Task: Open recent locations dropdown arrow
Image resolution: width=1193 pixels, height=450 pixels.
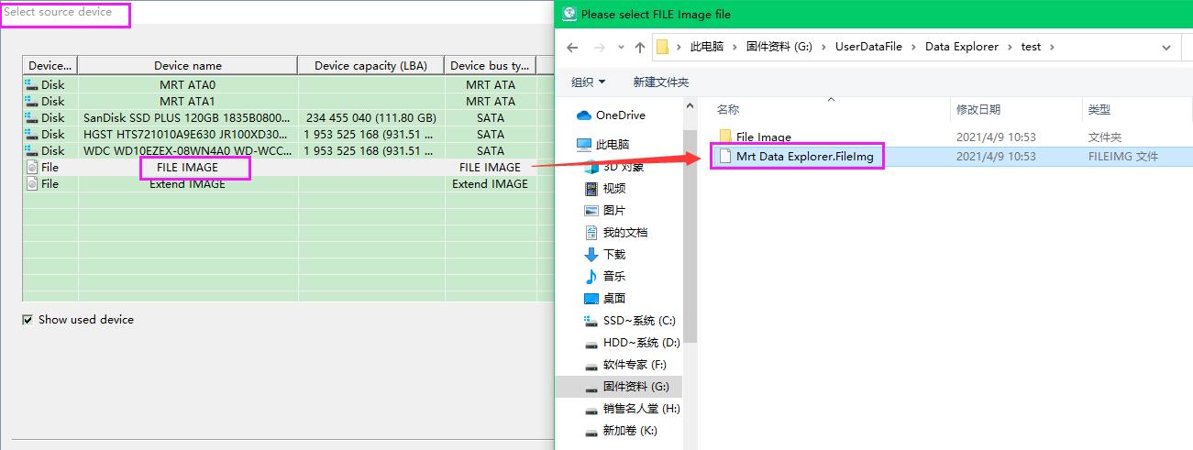Action: (x=619, y=48)
